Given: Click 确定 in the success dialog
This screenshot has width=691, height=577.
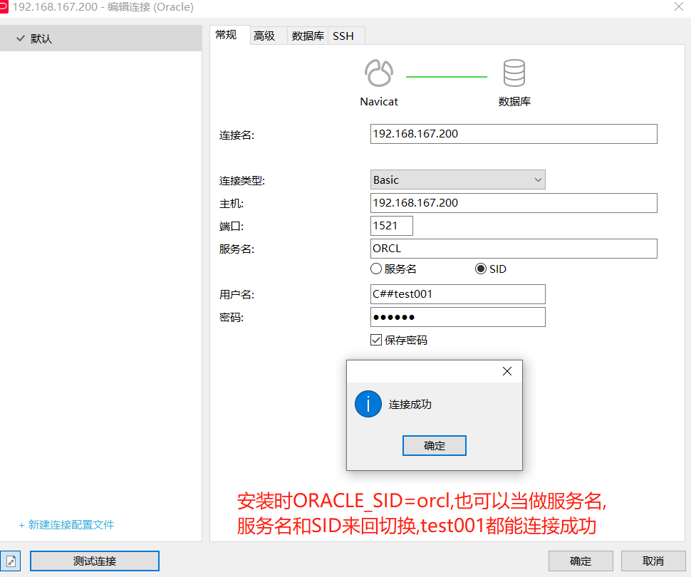Looking at the screenshot, I should point(434,446).
